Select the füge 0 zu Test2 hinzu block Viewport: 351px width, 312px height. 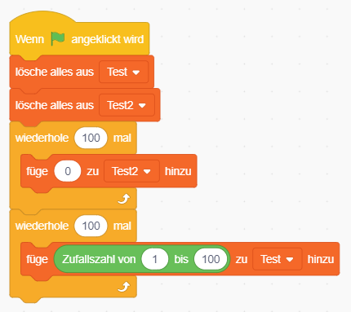point(109,171)
